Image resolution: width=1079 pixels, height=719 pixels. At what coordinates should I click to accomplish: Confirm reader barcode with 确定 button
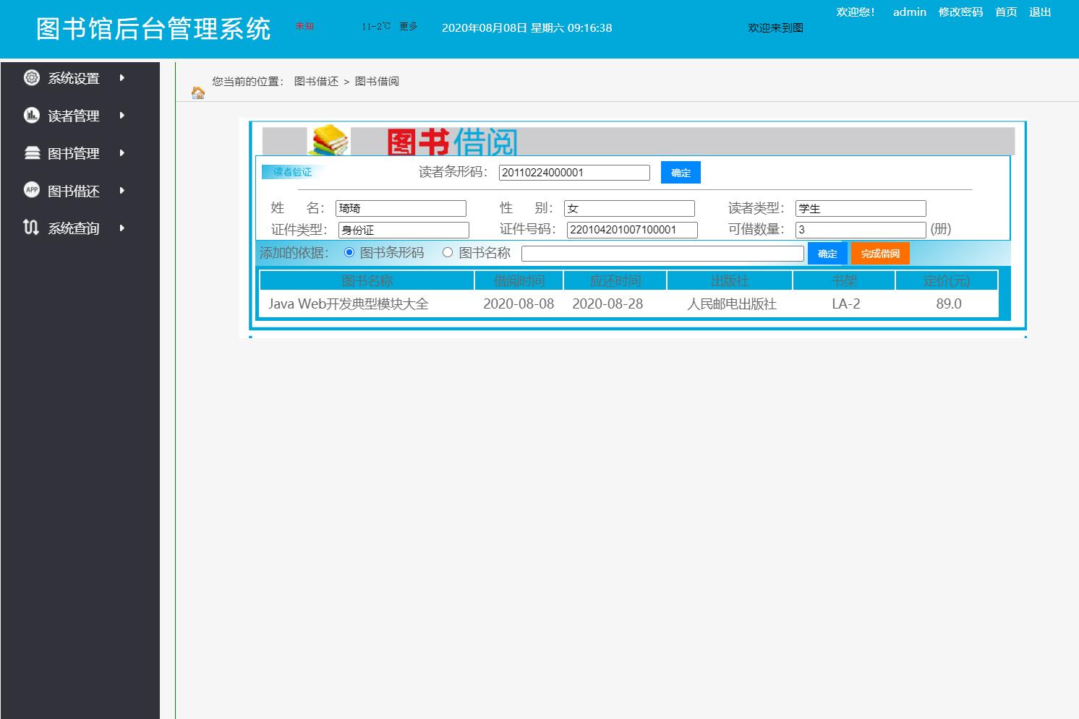point(680,172)
